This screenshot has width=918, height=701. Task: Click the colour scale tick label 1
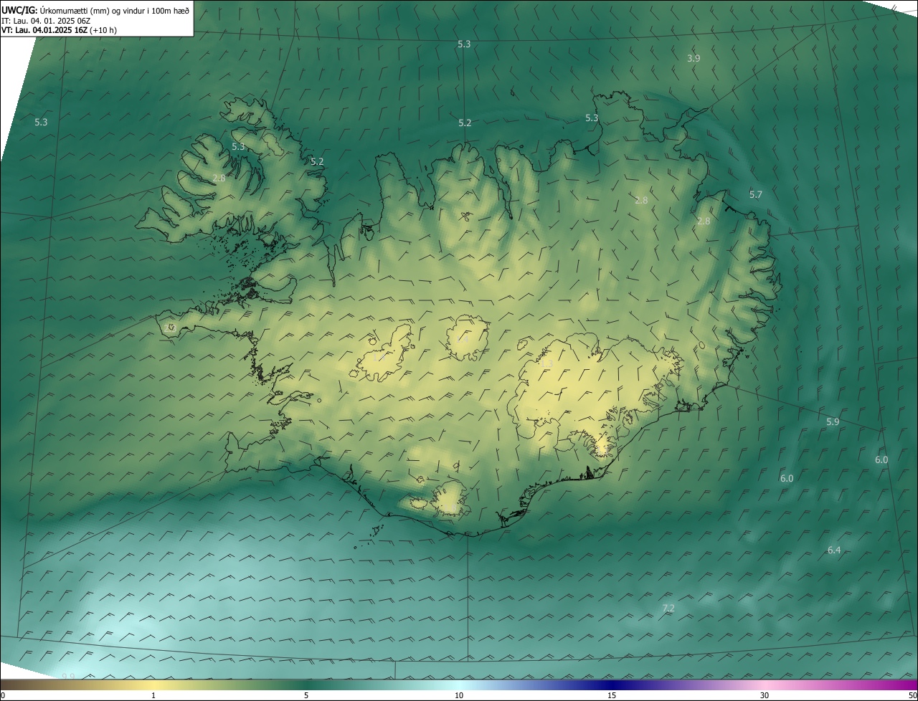153,696
